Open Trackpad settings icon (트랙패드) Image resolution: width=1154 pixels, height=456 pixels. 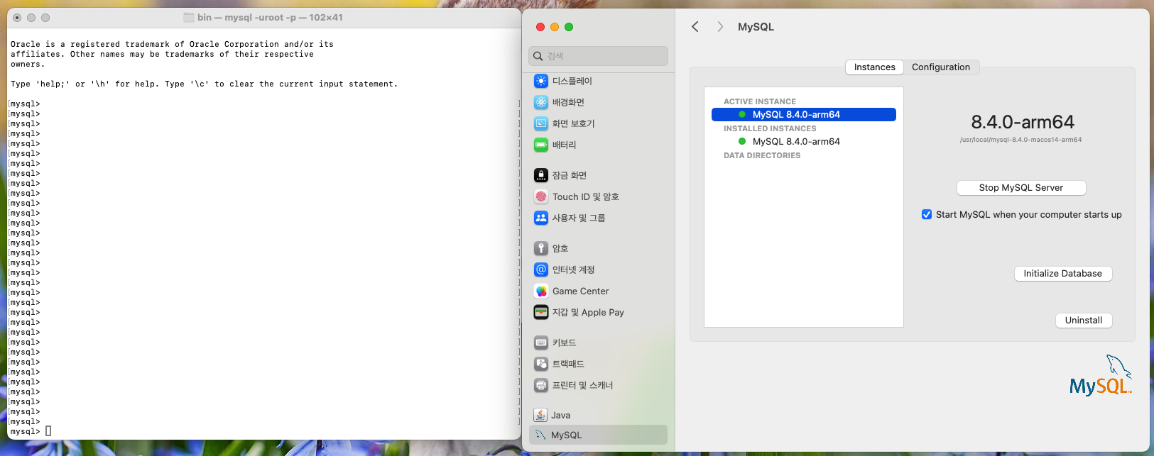[541, 364]
